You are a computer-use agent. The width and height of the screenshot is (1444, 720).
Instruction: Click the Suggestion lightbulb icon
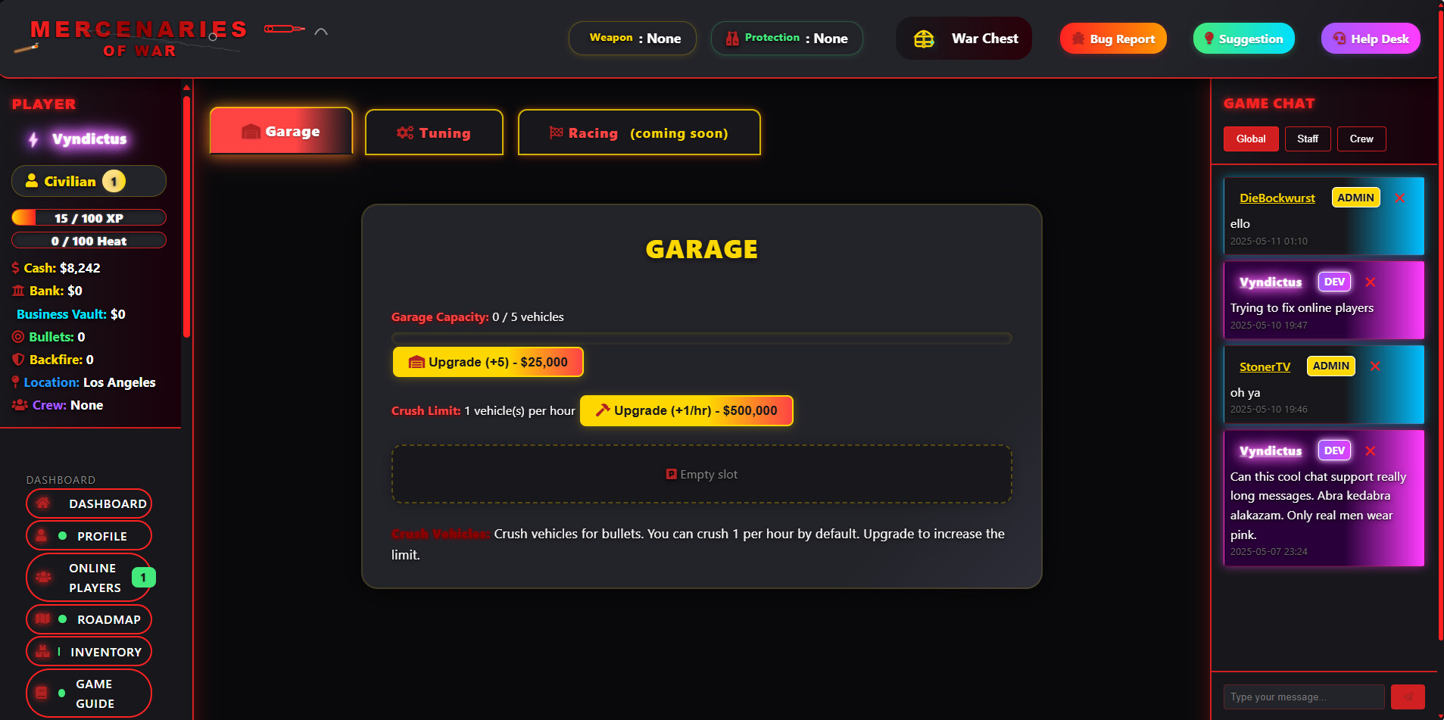(x=1209, y=38)
